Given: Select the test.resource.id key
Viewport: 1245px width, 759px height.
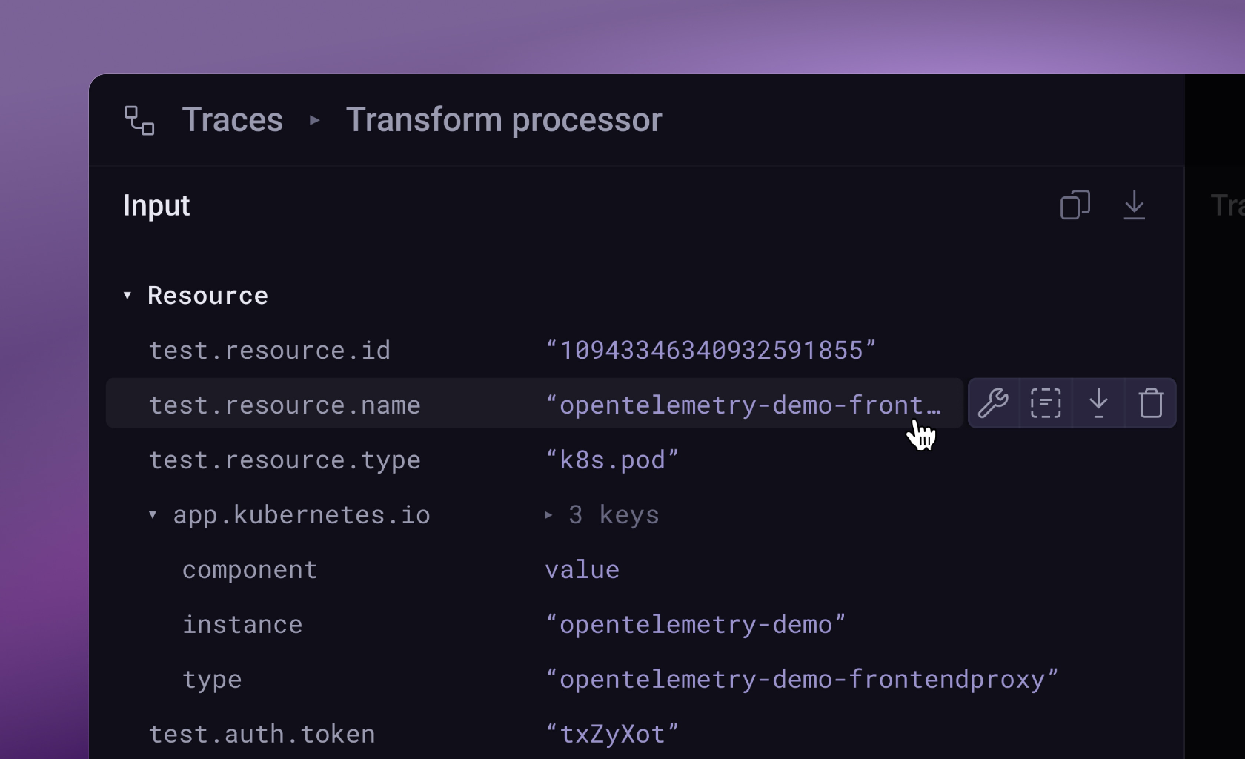Looking at the screenshot, I should [269, 351].
